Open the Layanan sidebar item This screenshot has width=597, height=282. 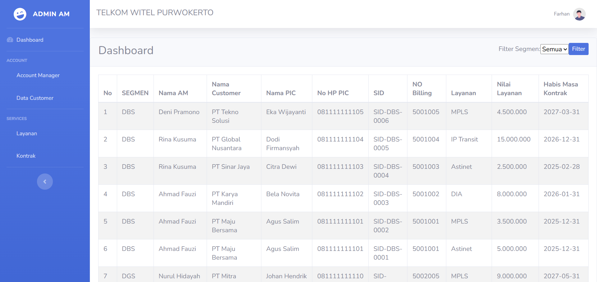coord(27,133)
